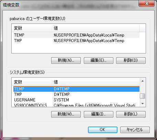Click the 編集(E)... button for user variables

pos(99,60)
